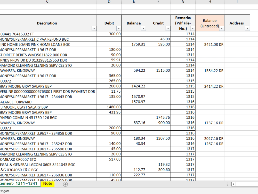Select untraced balance 1737.16 DR
Screen dimensions: 258x194
210,123
